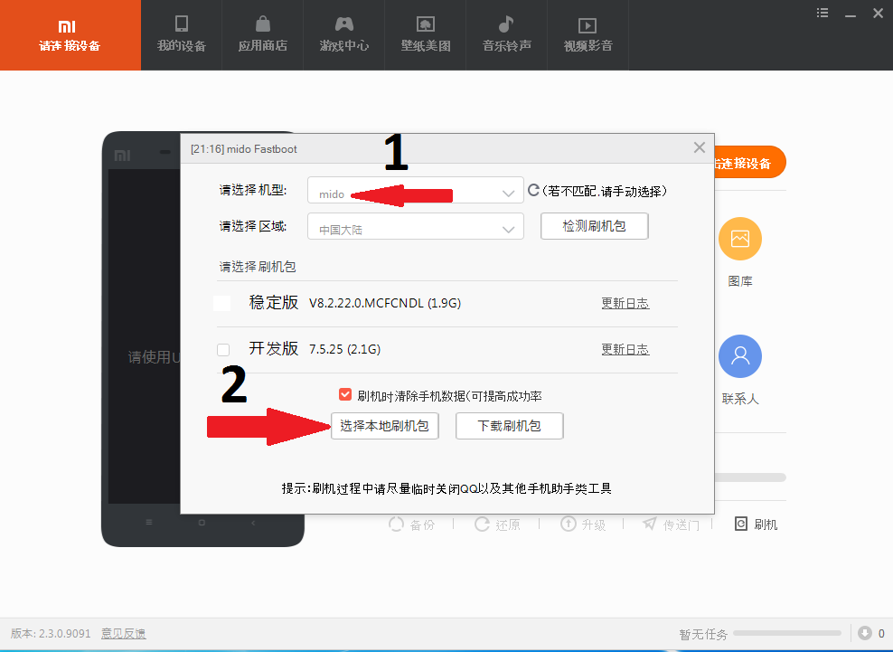
Task: Open 更新日志 link for 稳定版
Action: pos(625,303)
